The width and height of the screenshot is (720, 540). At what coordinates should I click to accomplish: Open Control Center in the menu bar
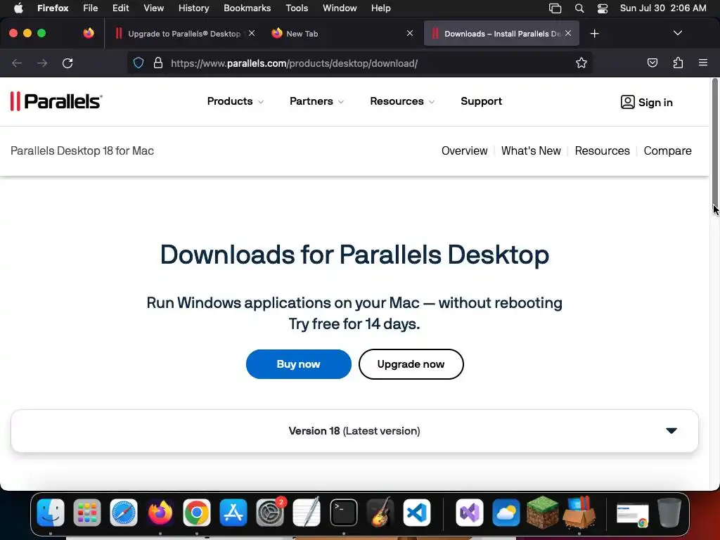[603, 8]
